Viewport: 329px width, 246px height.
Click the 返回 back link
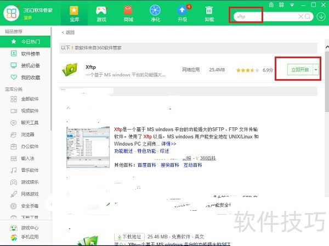[x=69, y=32]
